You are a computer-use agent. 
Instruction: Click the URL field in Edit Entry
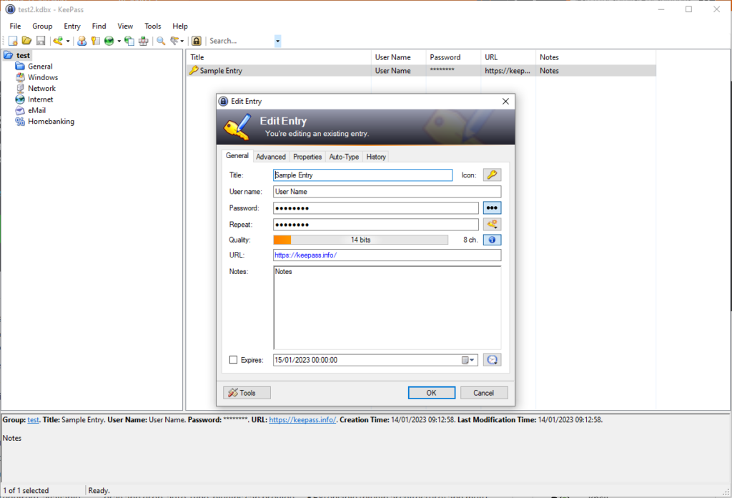tap(387, 255)
